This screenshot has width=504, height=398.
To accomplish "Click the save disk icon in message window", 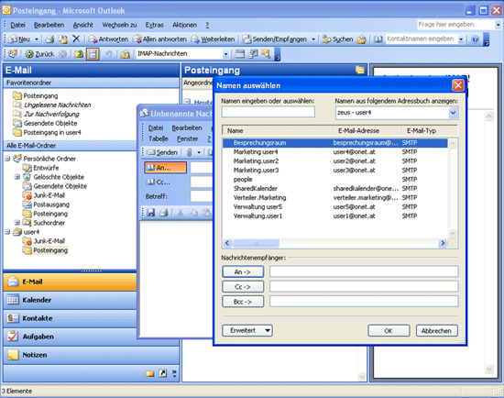I will click(151, 213).
